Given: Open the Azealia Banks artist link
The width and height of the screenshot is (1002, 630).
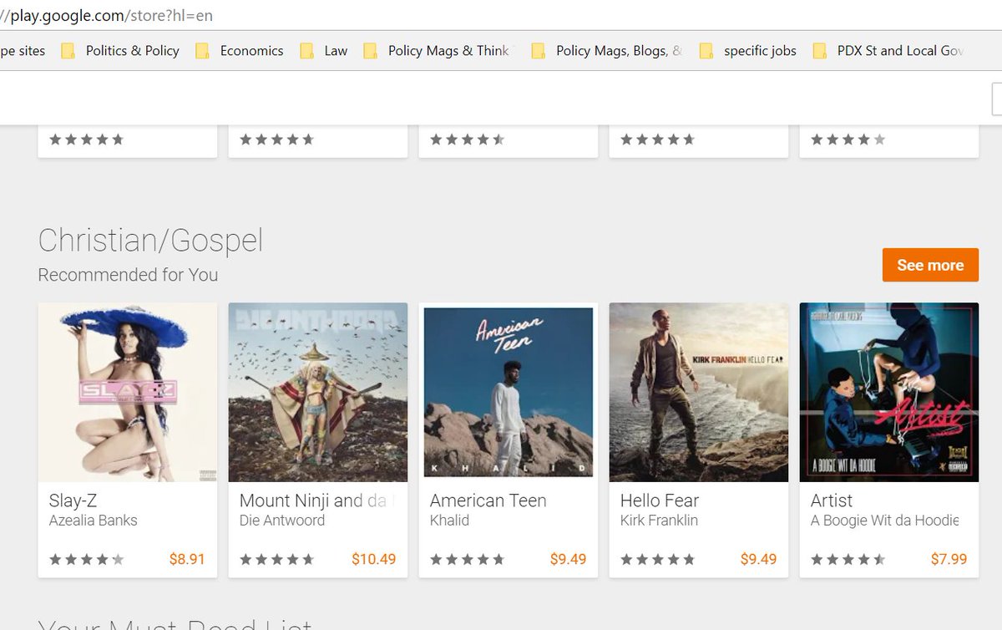Looking at the screenshot, I should tap(94, 521).
